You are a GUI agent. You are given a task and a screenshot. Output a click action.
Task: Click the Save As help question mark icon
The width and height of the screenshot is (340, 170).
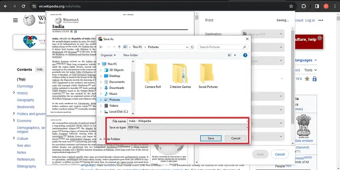pos(245,55)
